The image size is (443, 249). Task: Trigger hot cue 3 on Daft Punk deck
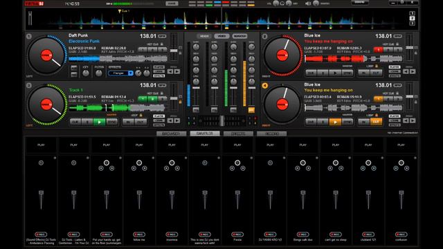(x=163, y=50)
